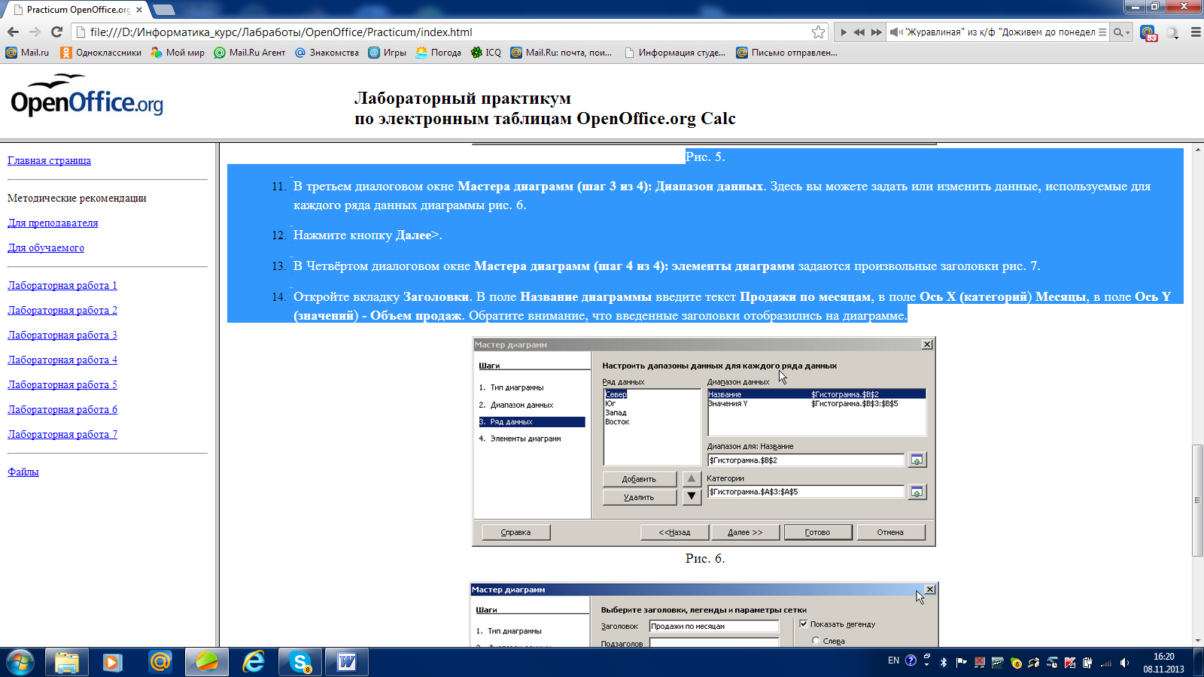Start playback with the media play button
The height and width of the screenshot is (677, 1204).
844,32
